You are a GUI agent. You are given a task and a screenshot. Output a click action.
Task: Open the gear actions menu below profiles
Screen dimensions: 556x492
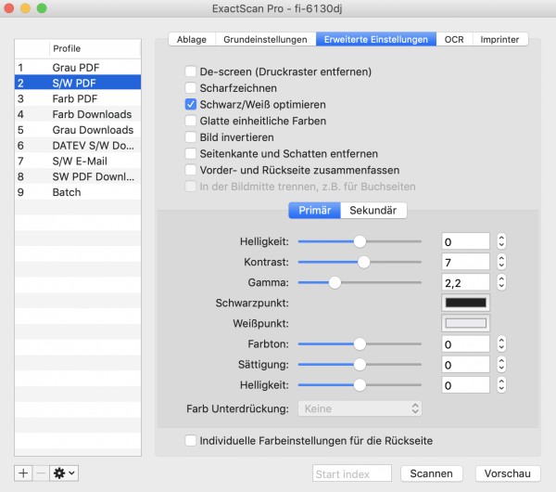click(64, 473)
